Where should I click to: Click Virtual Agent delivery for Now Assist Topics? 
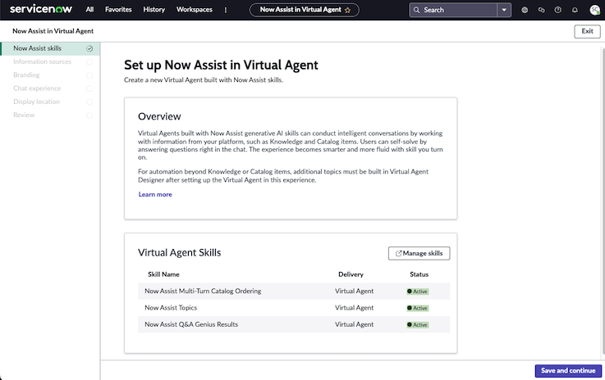[354, 308]
